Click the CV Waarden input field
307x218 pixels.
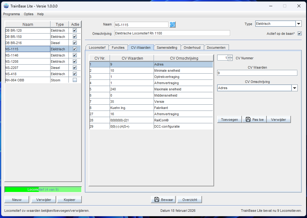click(257, 73)
